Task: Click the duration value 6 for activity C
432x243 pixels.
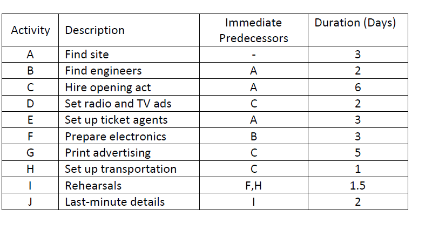Action: 357,87
